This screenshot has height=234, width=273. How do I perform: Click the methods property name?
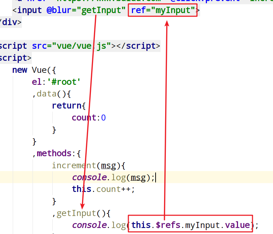tap(54, 153)
